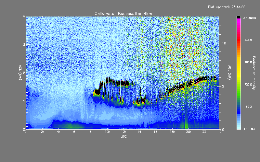The width and height of the screenshot is (260, 162).
Task: Click the '4' km tick label on the left axis
Action: pos(24,16)
